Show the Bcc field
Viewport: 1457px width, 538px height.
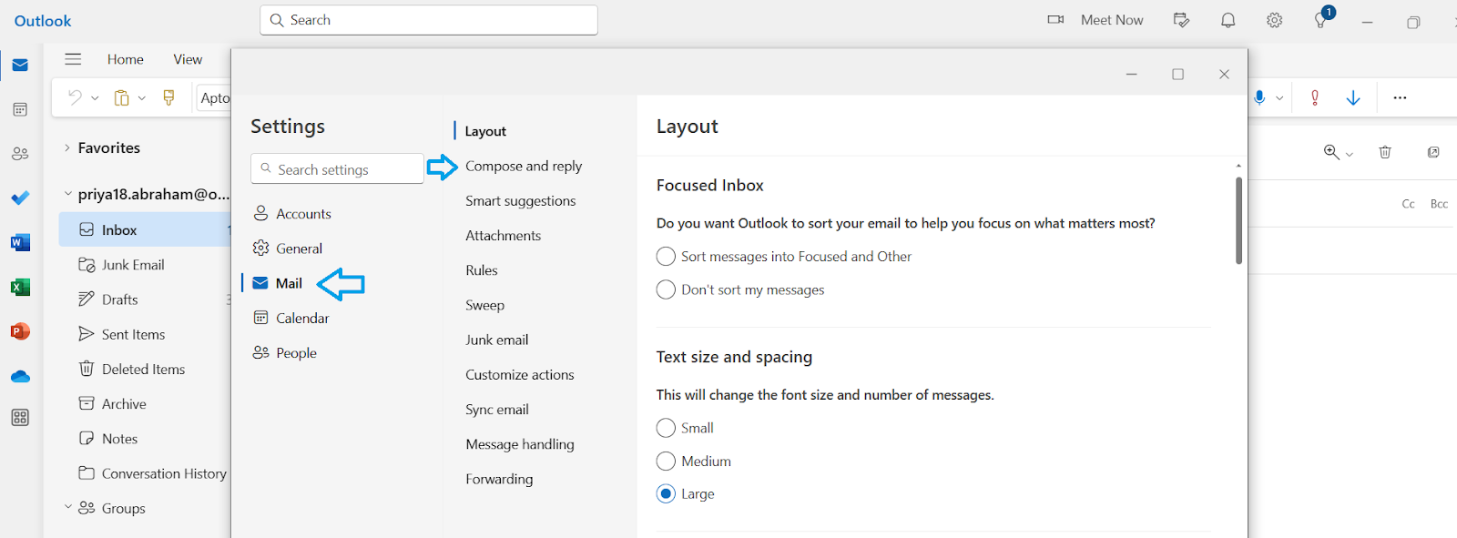1439,204
